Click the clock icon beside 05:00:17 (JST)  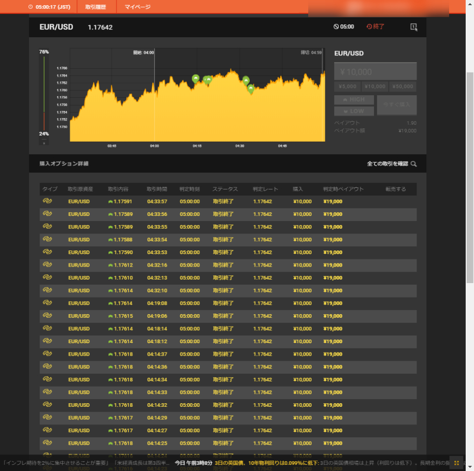(31, 7)
